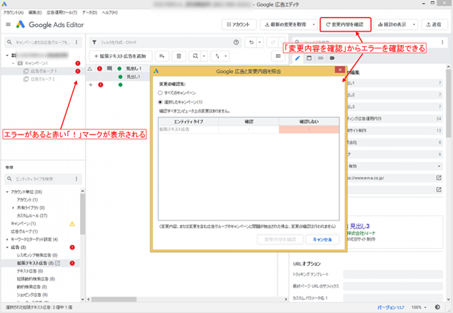This screenshot has height=313, width=453.
Task: Select すべてのキャンペーン radio button
Action: (x=160, y=93)
